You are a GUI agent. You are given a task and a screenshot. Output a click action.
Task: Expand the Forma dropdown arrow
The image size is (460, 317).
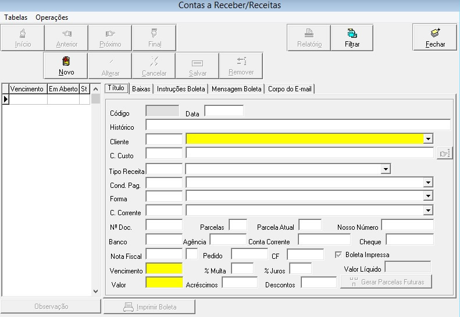(x=428, y=196)
